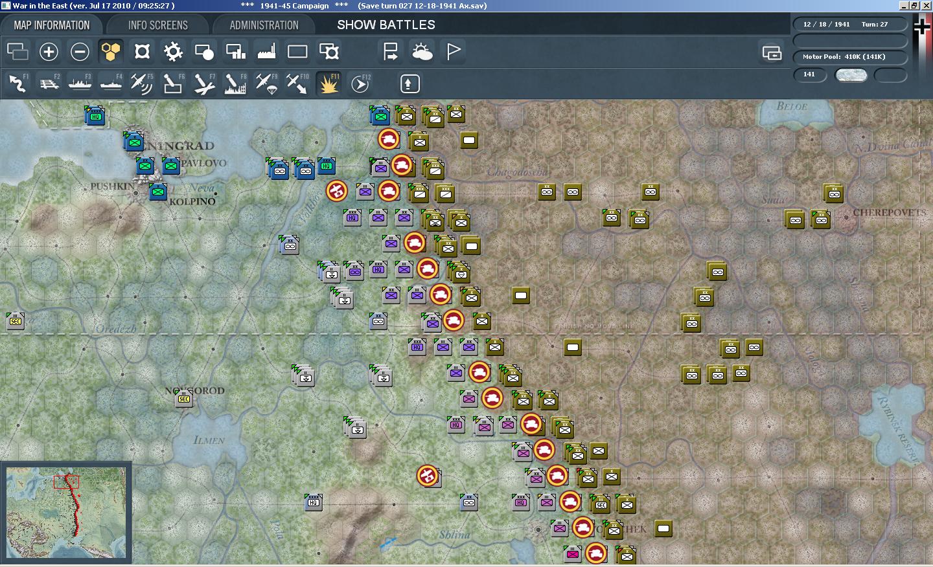Click the rectangle-with-circle toolbar icon
Image resolution: width=933 pixels, height=567 pixels.
[x=204, y=51]
